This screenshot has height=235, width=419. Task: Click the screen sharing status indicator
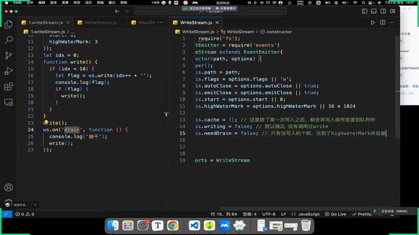197,8
